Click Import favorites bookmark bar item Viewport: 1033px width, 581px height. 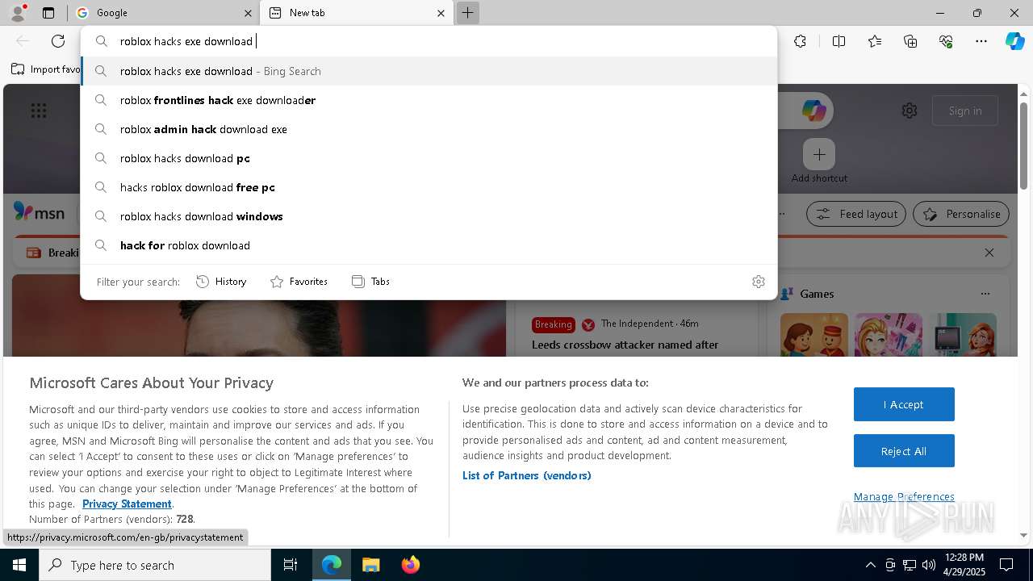click(x=47, y=69)
